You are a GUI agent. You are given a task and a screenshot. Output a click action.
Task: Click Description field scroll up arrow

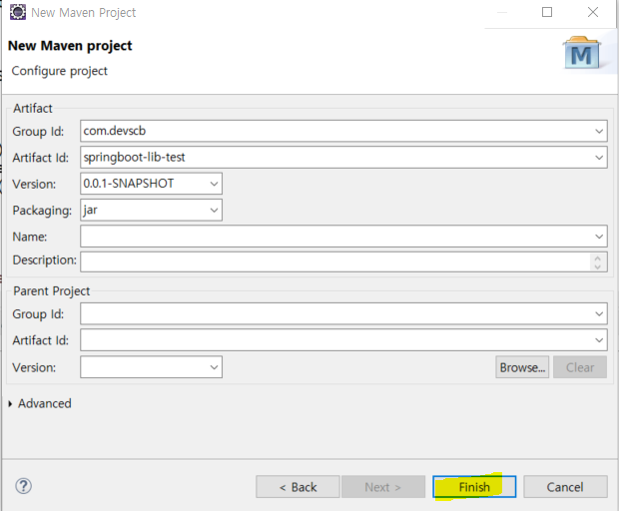pyautogui.click(x=597, y=258)
